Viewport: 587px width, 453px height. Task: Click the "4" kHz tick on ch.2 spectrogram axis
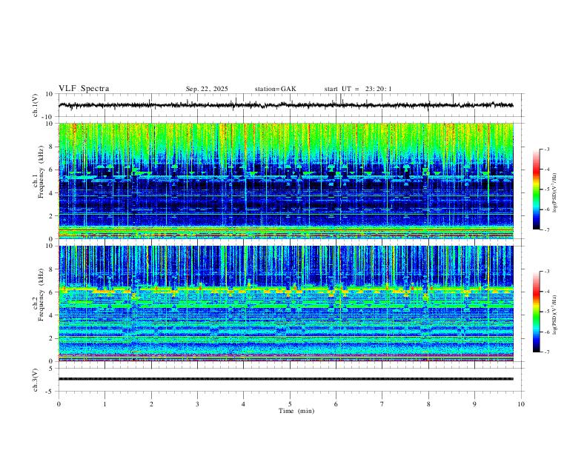pos(52,315)
